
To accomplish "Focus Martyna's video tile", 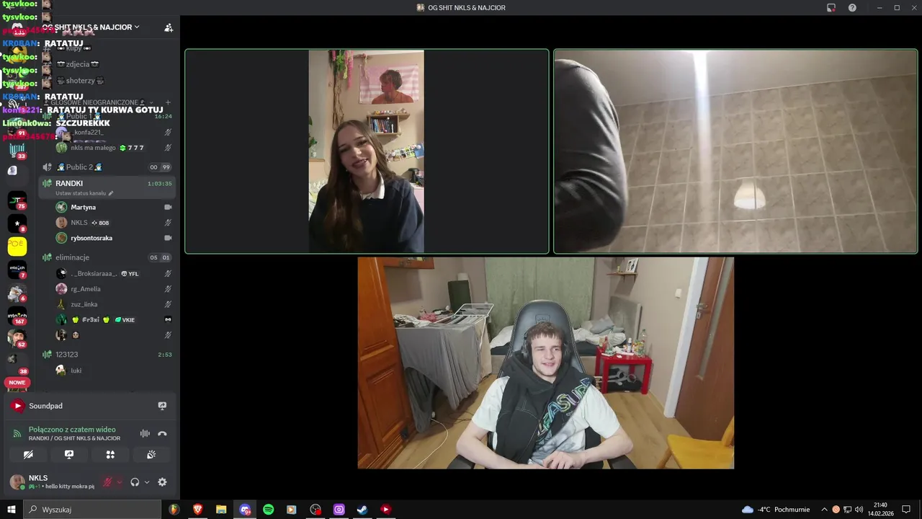I will click(x=367, y=151).
